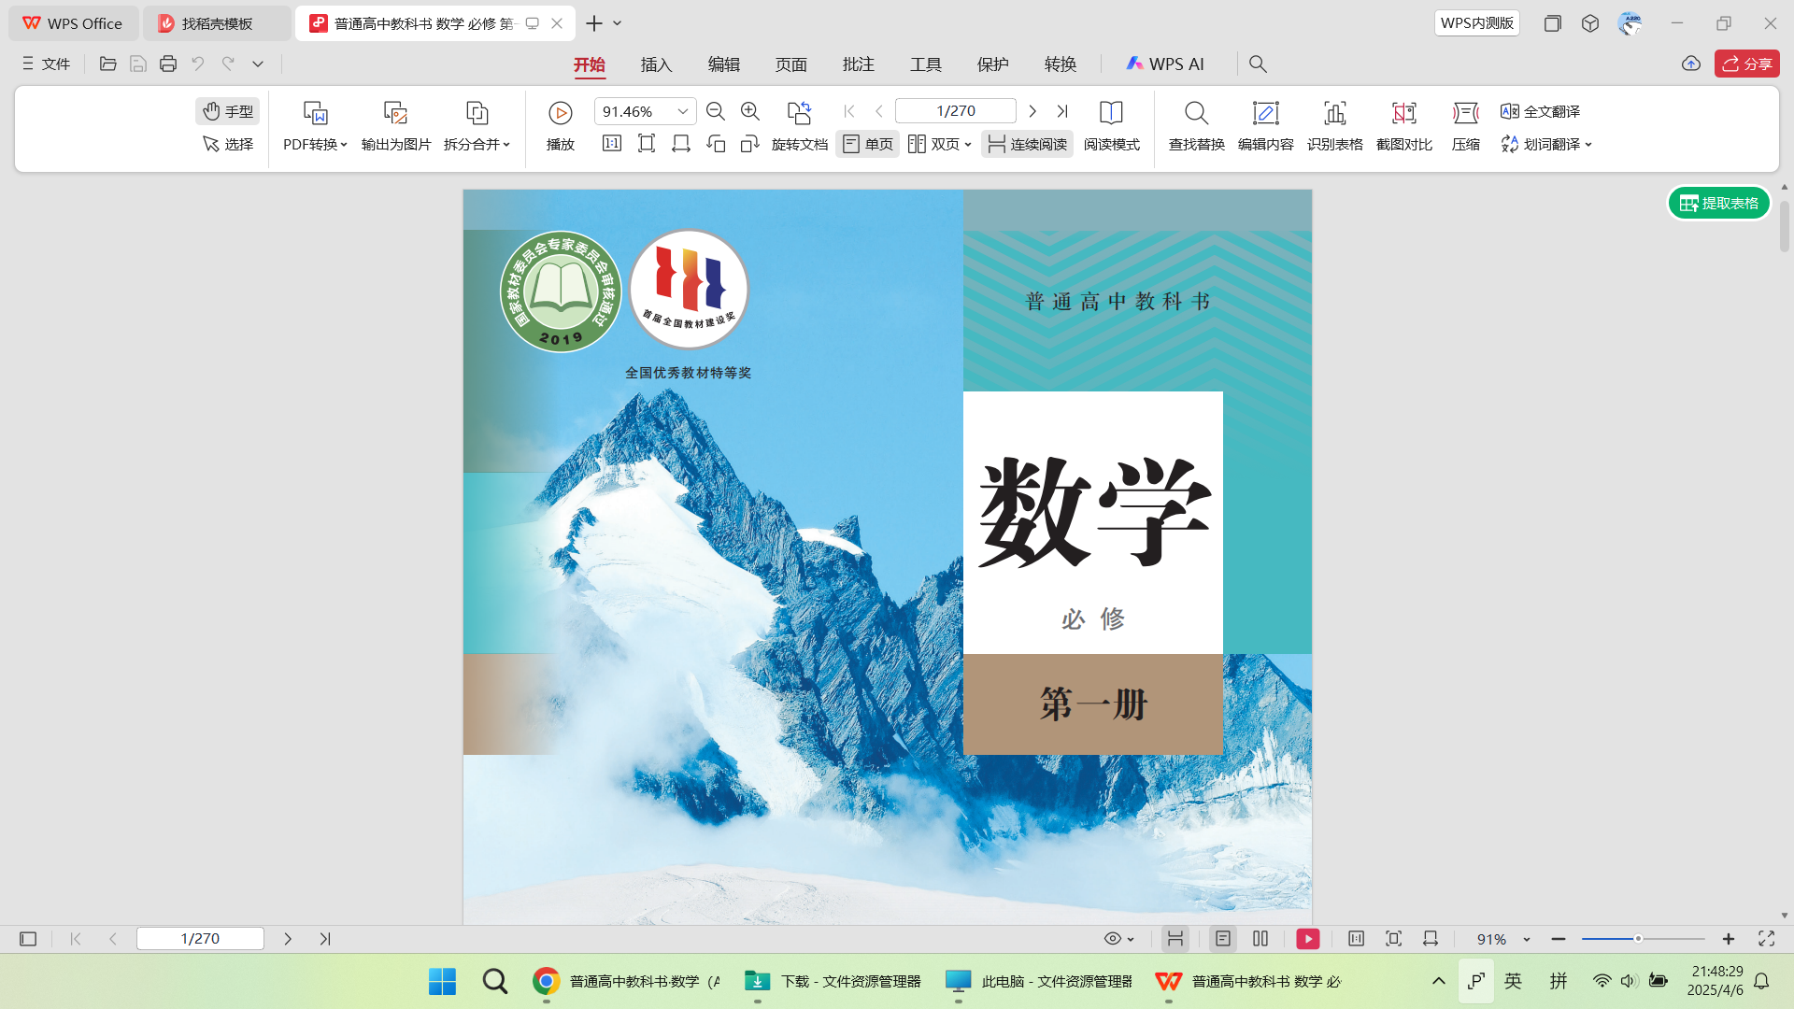
Task: Click the green Extract Table (提取表格) button
Action: 1719,203
